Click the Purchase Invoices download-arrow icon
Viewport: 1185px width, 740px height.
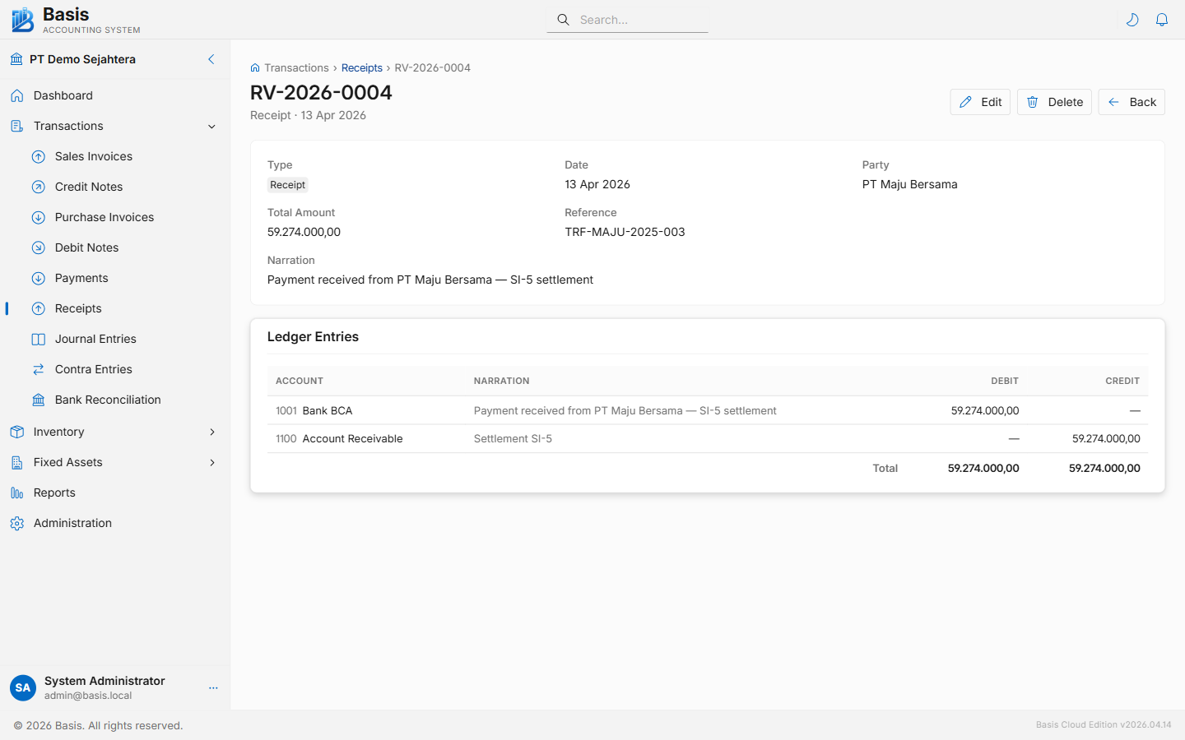pyautogui.click(x=39, y=217)
